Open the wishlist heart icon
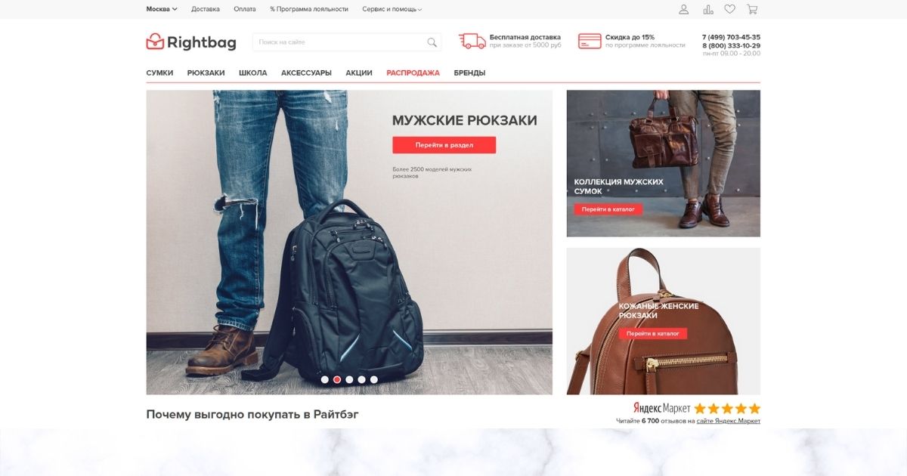Screen dimensions: 907x476 [x=729, y=9]
